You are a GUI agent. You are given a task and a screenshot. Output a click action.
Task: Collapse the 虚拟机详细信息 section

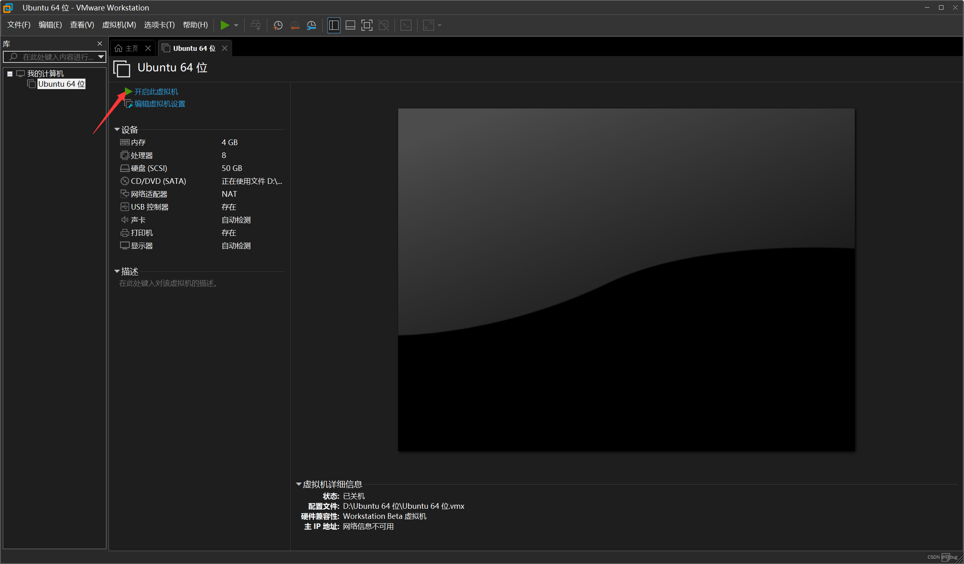pos(299,484)
